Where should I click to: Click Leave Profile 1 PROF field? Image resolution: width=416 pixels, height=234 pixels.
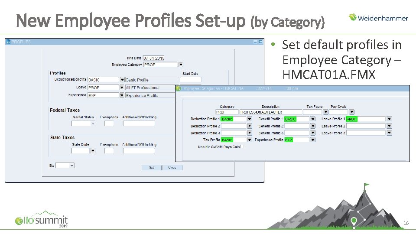pyautogui.click(x=366, y=119)
